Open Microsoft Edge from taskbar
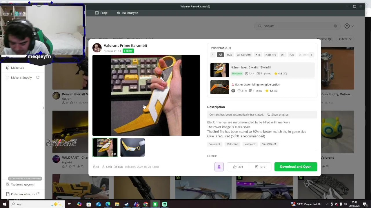Screen dimensions: 371x208 [108, 204]
